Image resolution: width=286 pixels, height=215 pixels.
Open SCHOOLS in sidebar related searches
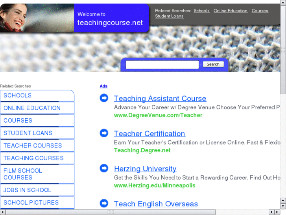coord(37,95)
